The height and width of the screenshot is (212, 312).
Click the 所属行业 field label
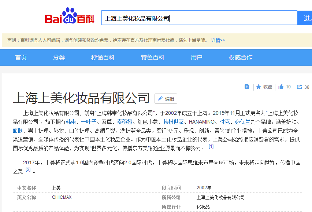[171, 207]
